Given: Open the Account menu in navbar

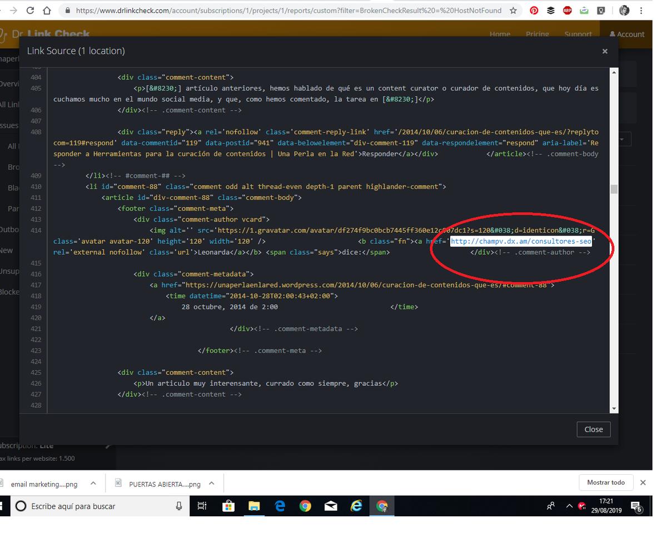Looking at the screenshot, I should 627,34.
